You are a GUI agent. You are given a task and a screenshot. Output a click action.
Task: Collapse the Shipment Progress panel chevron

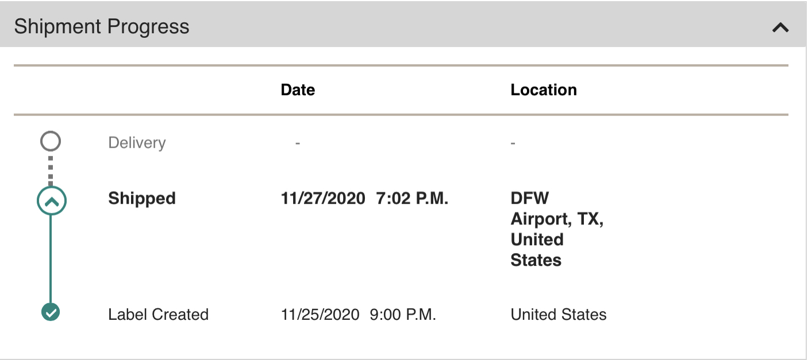tap(780, 27)
